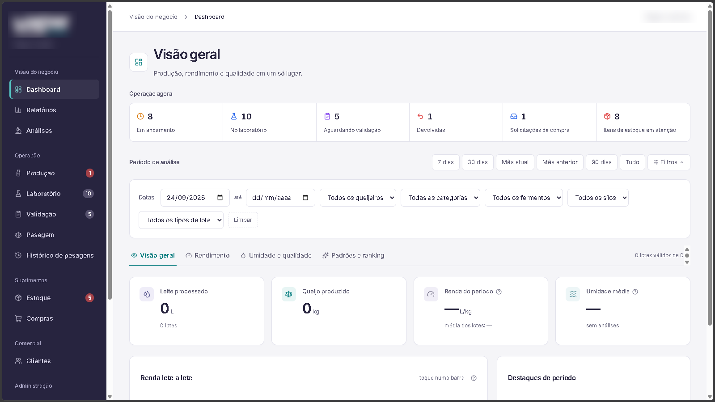This screenshot has width=715, height=402.
Task: Select the 90 dias period
Action: pyautogui.click(x=601, y=162)
